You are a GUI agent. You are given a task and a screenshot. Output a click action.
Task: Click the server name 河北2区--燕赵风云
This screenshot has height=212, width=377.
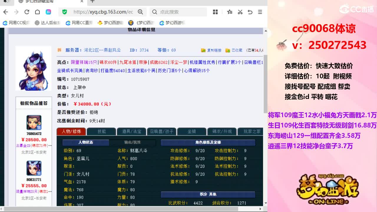[102, 50]
